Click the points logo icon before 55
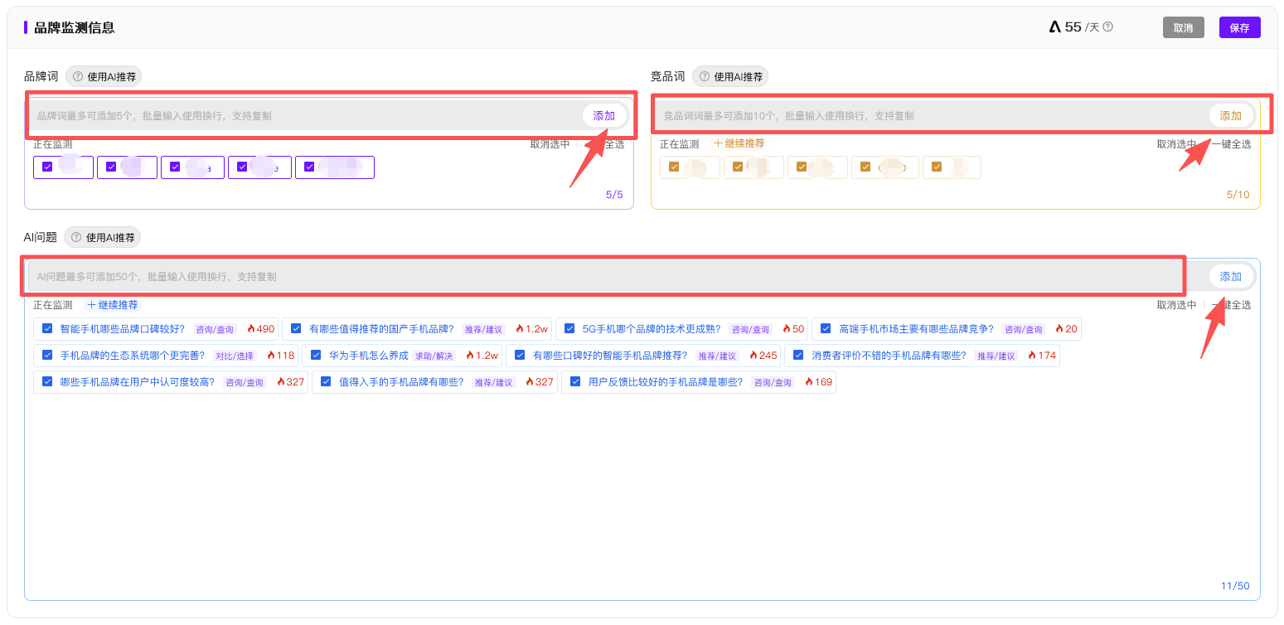This screenshot has width=1284, height=625. 1054,27
